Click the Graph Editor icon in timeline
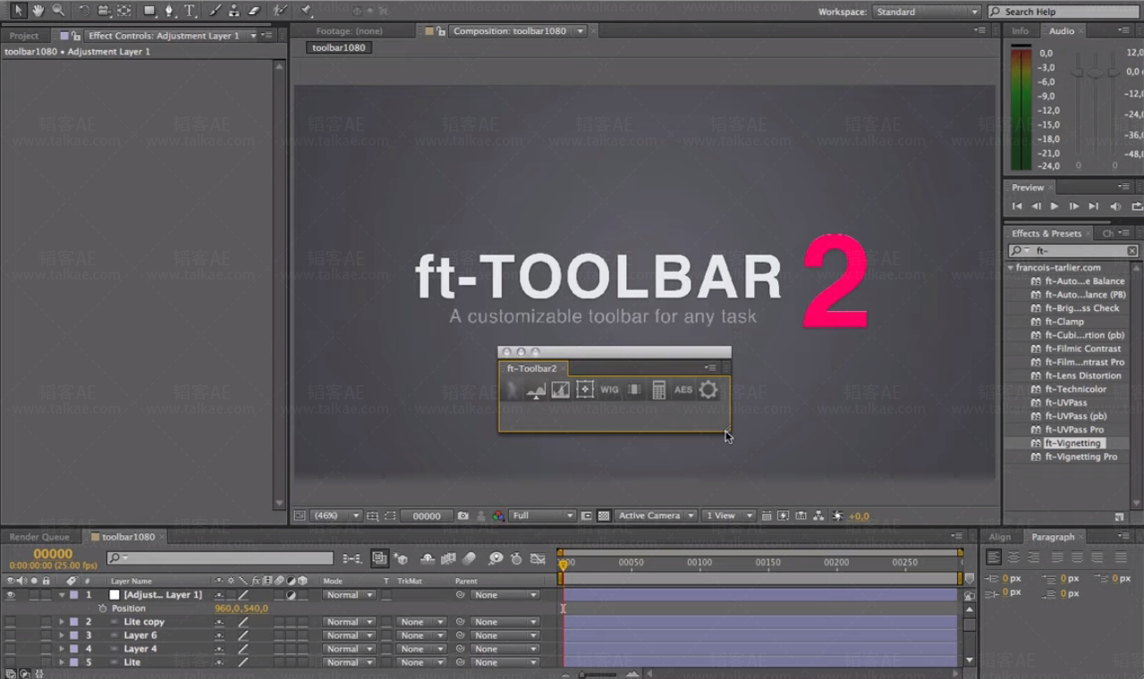Image resolution: width=1144 pixels, height=679 pixels. (x=538, y=558)
